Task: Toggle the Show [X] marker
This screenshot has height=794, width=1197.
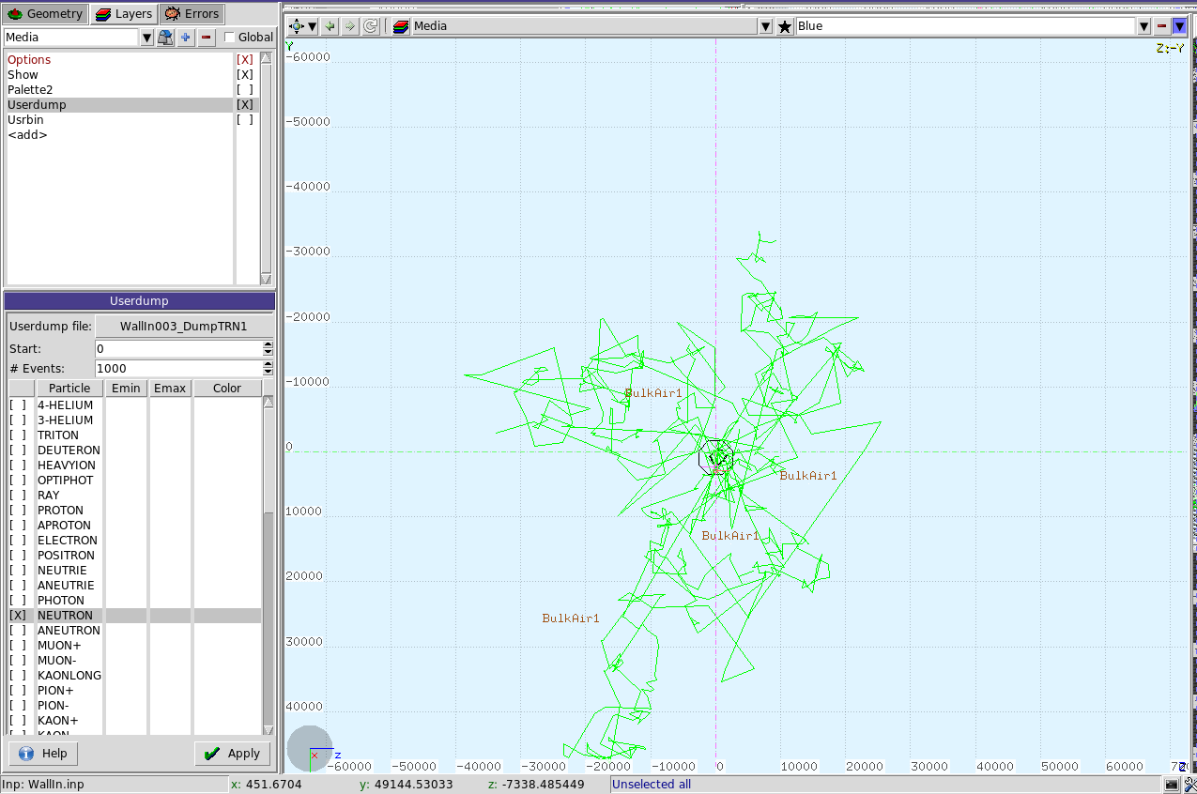Action: tap(245, 75)
